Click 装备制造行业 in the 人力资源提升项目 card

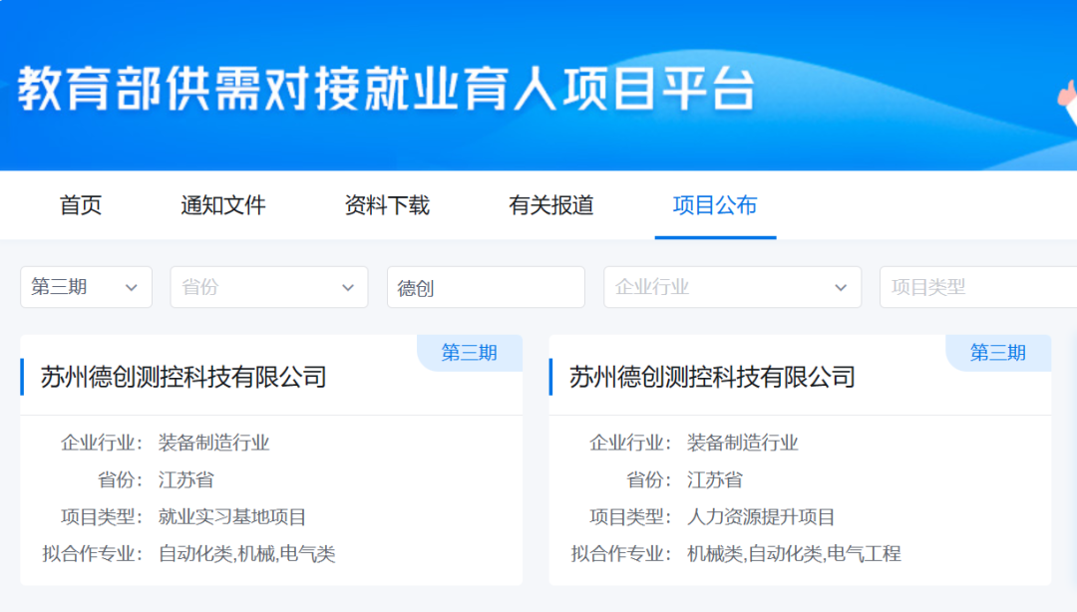pyautogui.click(x=743, y=443)
